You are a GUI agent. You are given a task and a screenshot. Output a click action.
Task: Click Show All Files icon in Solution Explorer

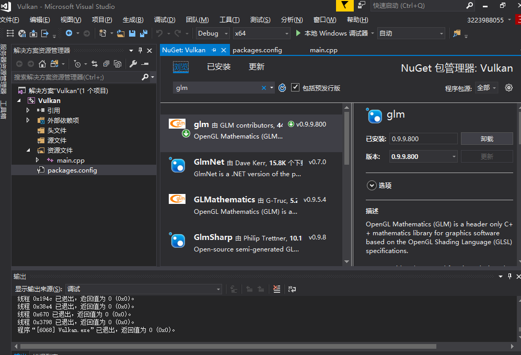pos(118,64)
